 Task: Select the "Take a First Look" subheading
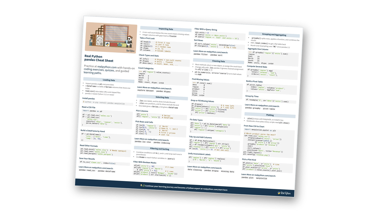click(x=147, y=38)
